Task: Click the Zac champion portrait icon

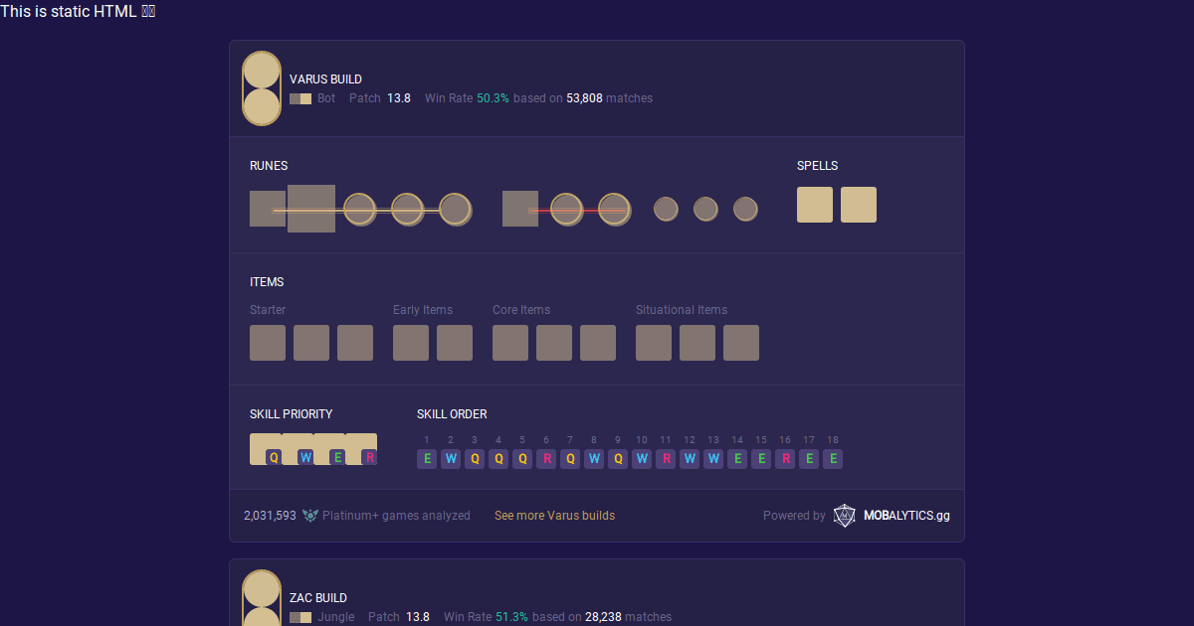Action: click(262, 598)
